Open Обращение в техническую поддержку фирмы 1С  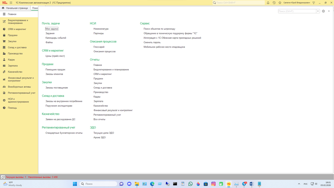(x=170, y=33)
